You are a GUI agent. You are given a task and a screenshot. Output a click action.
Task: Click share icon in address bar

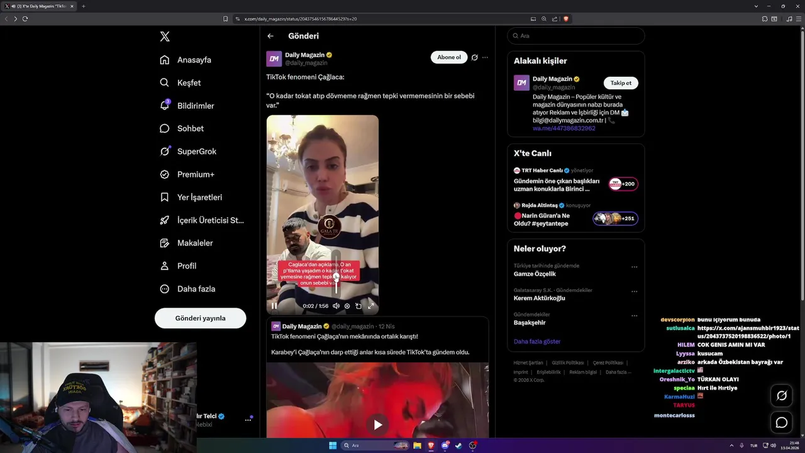(555, 19)
